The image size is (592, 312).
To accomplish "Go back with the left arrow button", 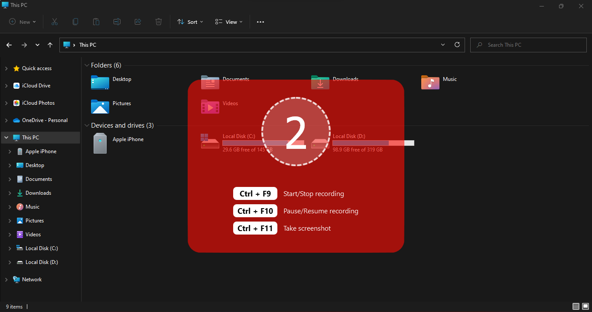I will 9,45.
